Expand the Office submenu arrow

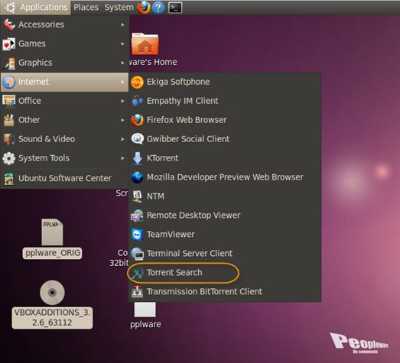pos(122,101)
